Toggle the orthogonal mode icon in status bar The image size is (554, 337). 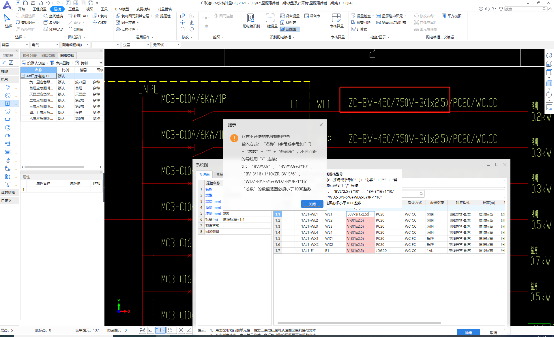(x=151, y=330)
